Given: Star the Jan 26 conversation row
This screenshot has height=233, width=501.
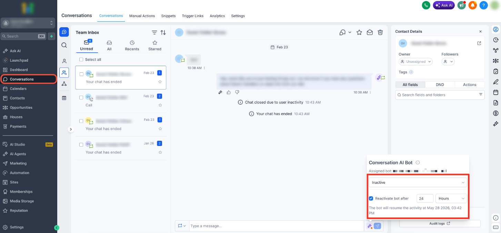Looking at the screenshot, I should (x=160, y=152).
